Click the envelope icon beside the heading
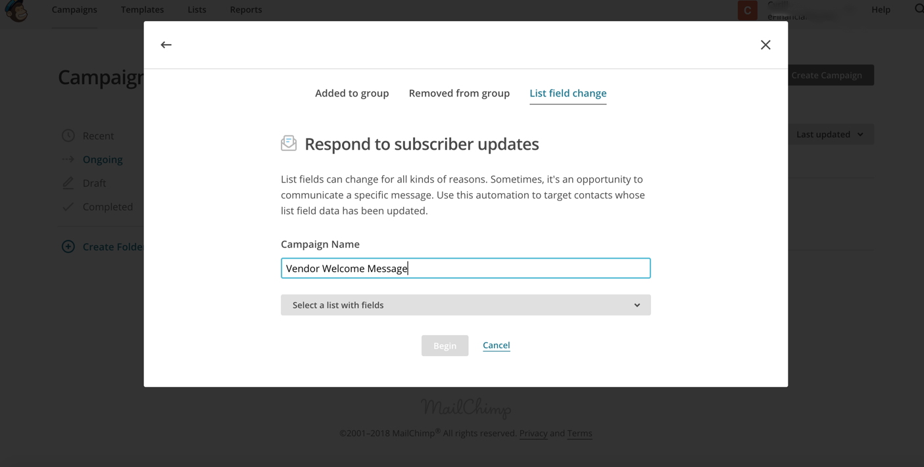This screenshot has height=467, width=924. [289, 143]
